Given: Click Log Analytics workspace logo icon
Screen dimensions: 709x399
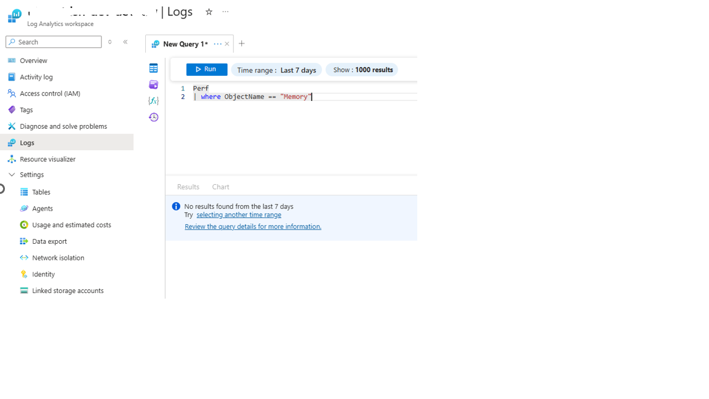Looking at the screenshot, I should 15,16.
